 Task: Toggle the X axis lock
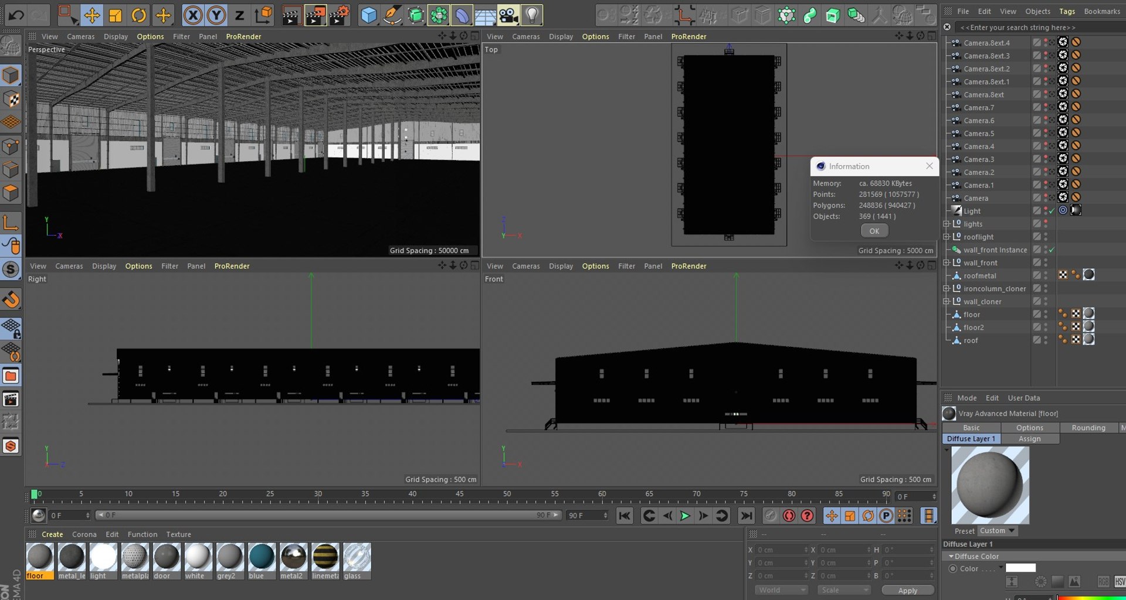coord(192,15)
